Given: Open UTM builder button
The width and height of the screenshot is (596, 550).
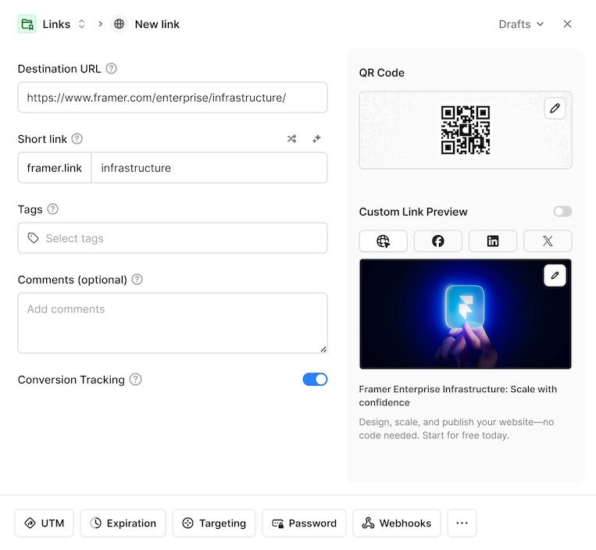Looking at the screenshot, I should tap(45, 523).
